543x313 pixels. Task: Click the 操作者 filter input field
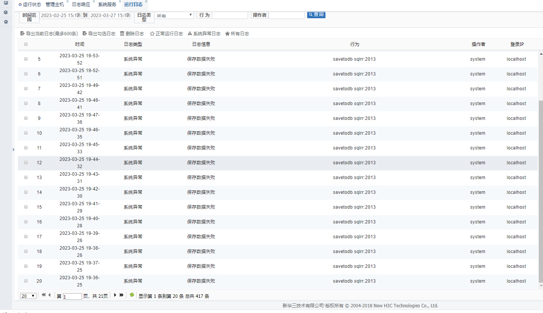pos(286,15)
